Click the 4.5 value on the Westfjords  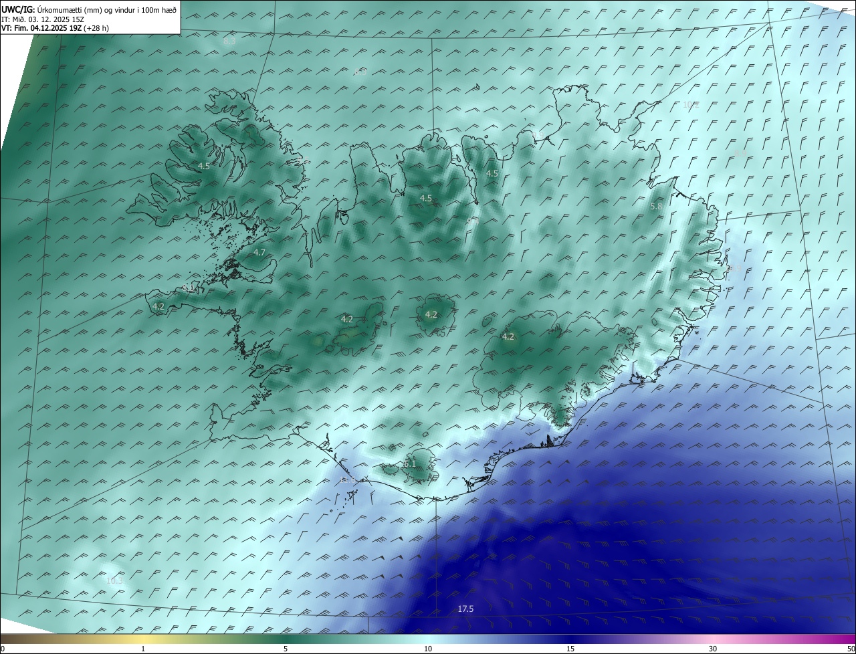pos(204,166)
